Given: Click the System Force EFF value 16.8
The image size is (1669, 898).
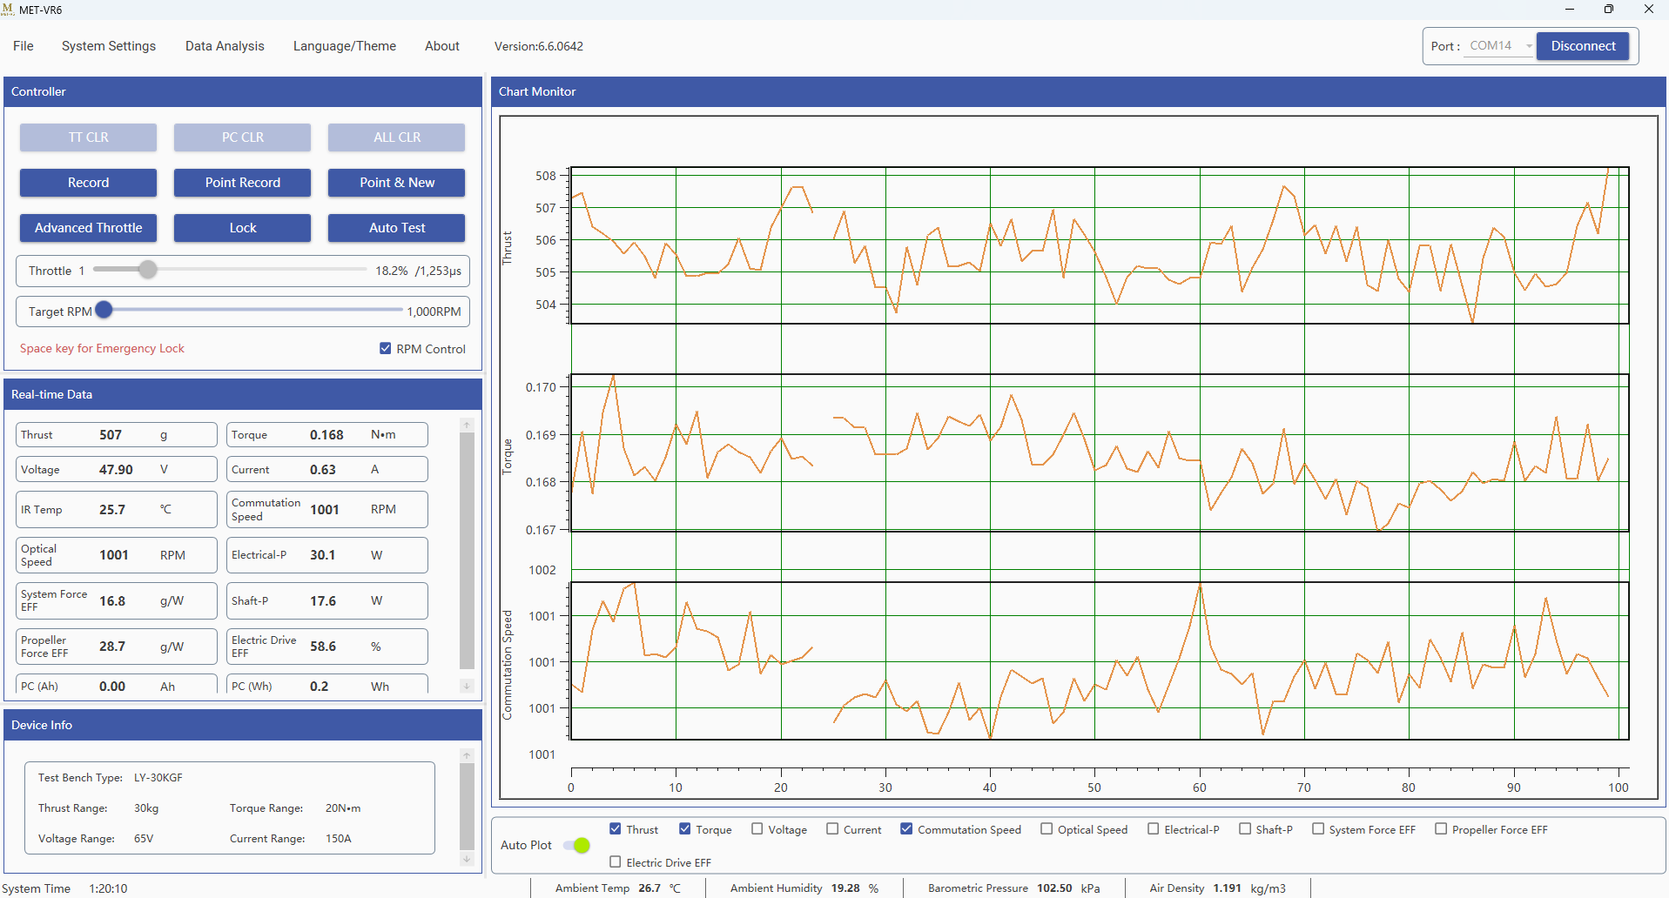Looking at the screenshot, I should 112,601.
